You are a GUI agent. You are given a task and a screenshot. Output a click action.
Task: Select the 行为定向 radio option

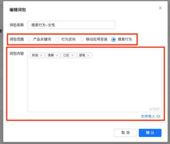[x=57, y=40]
